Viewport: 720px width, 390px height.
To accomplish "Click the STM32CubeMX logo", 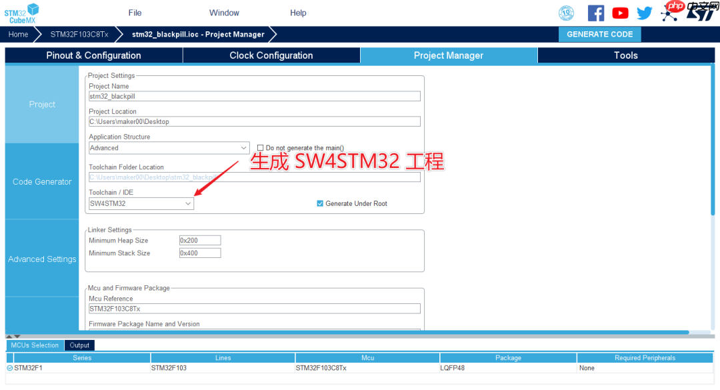I will (21, 13).
